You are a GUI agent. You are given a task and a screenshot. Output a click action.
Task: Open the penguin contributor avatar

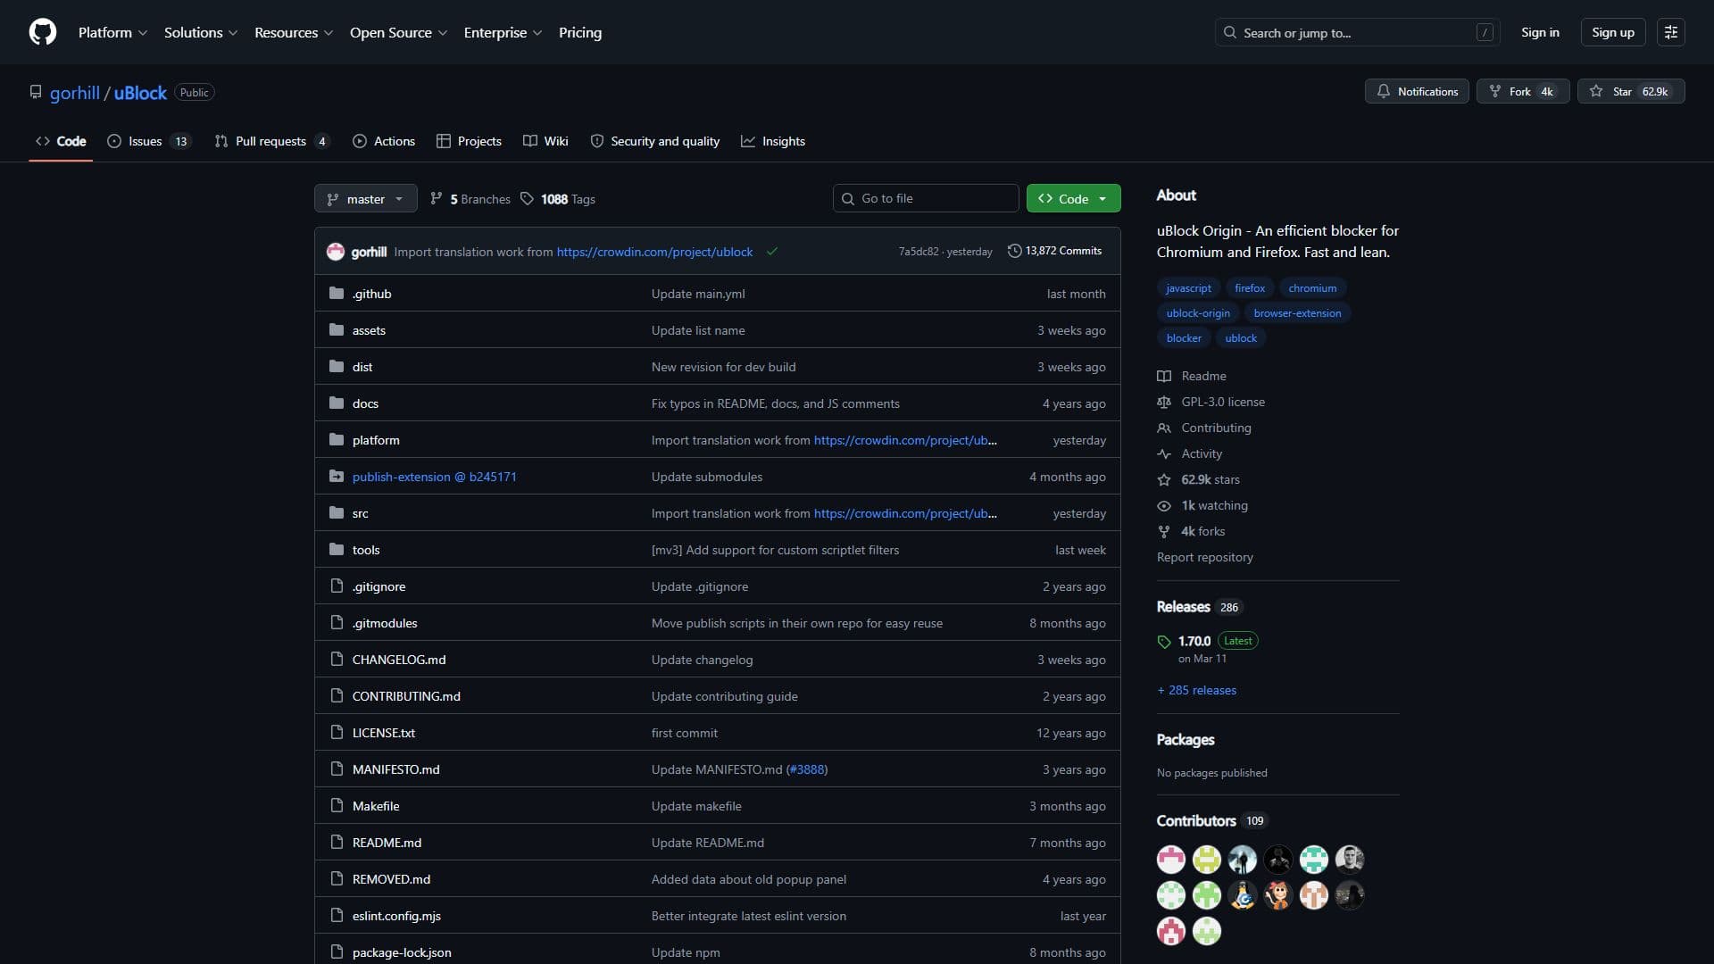(x=1243, y=895)
